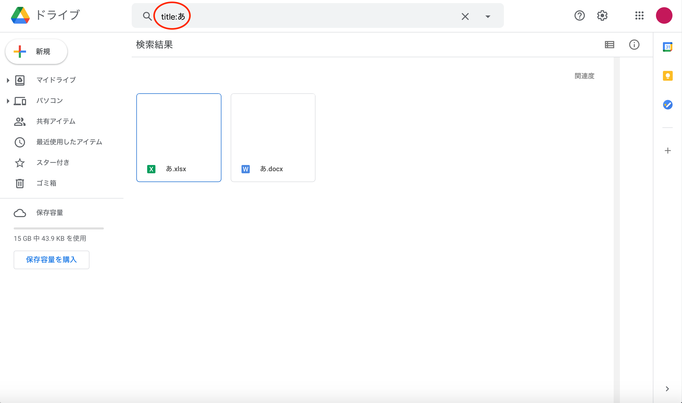This screenshot has width=682, height=403.
Task: Open マイドライブ in the sidebar
Action: pos(56,80)
